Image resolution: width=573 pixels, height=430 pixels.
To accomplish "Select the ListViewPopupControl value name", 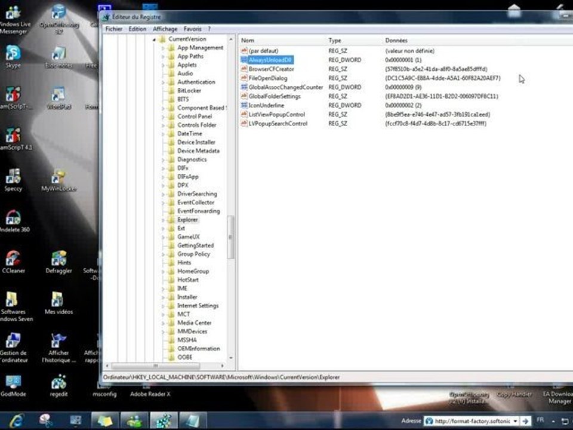I will point(276,115).
